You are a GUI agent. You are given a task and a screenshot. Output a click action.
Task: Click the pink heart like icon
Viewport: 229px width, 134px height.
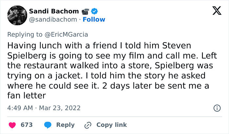coord(12,125)
